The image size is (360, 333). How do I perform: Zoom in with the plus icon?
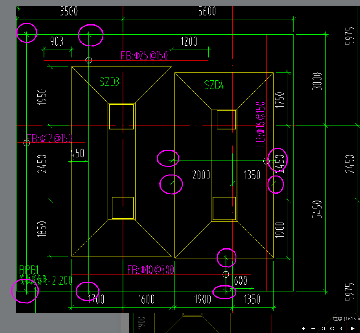pyautogui.click(x=303, y=328)
